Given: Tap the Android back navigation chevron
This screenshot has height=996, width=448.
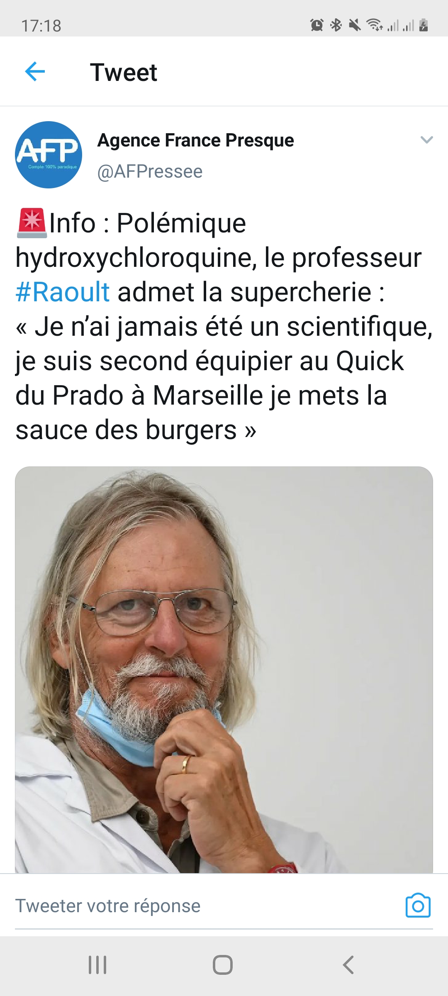Looking at the screenshot, I should coord(348,965).
